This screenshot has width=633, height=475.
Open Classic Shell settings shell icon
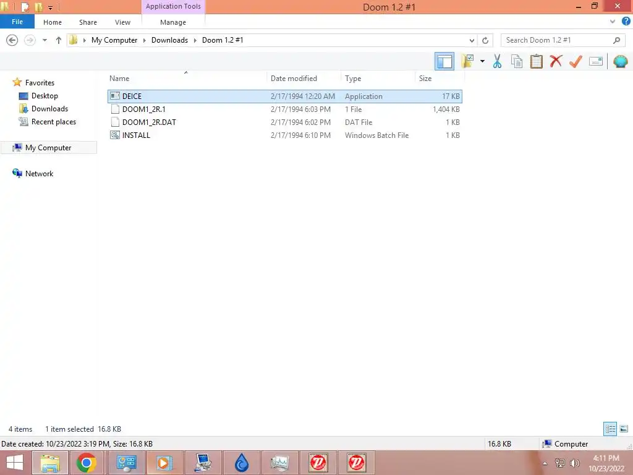620,61
